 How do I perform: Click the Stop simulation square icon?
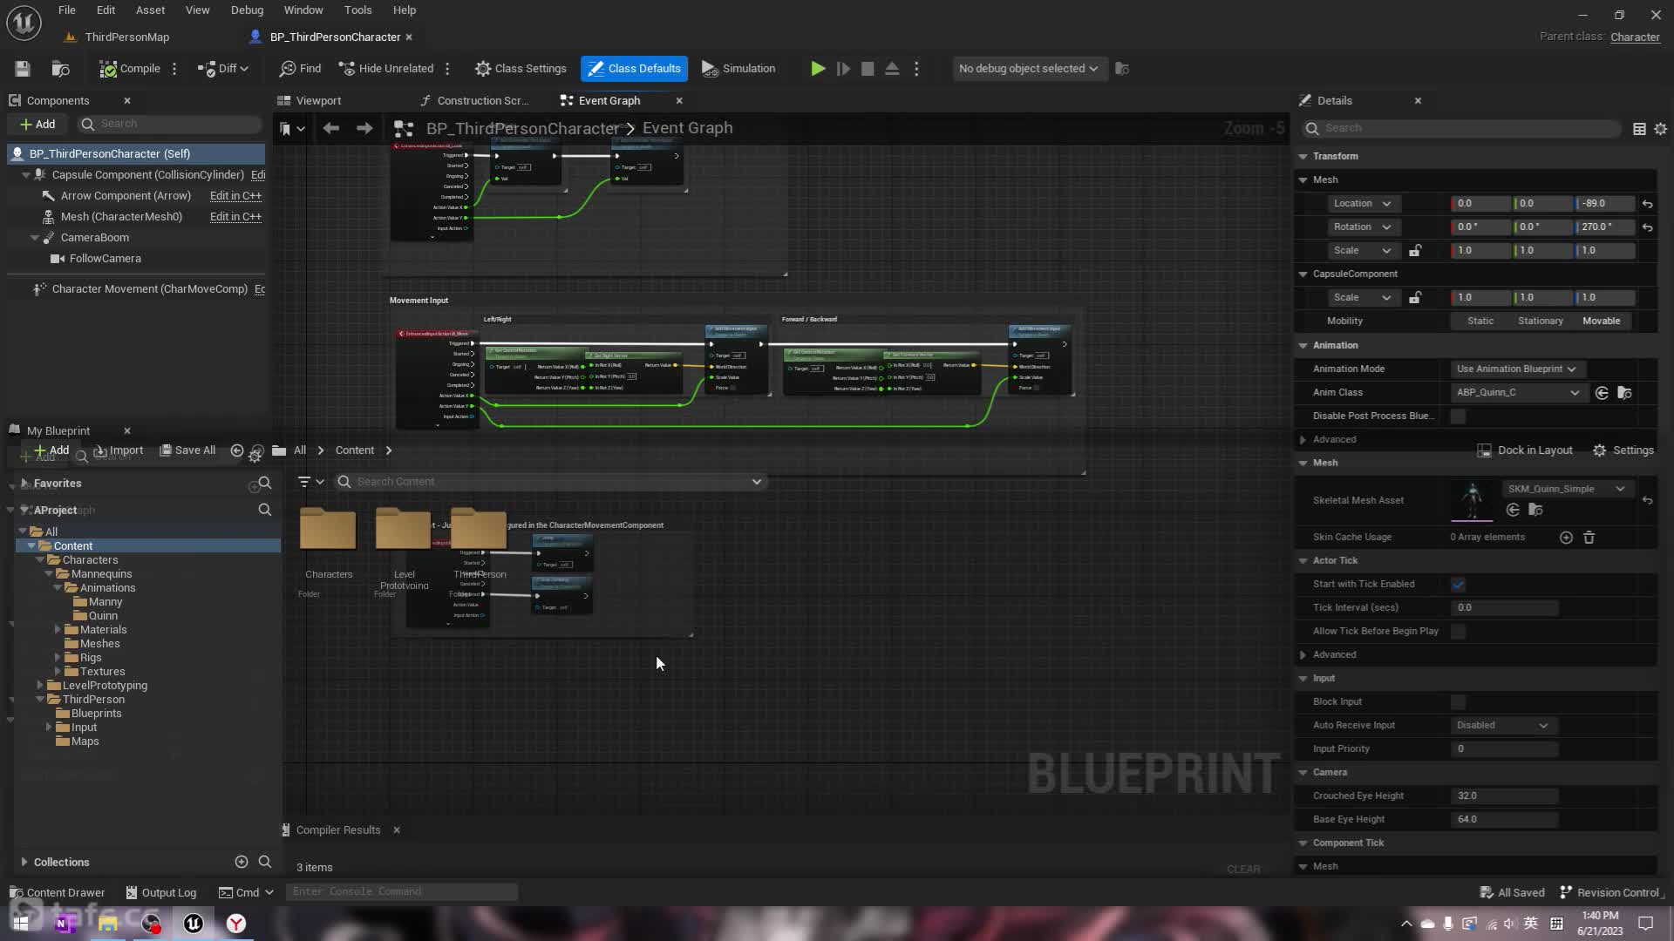pos(868,69)
